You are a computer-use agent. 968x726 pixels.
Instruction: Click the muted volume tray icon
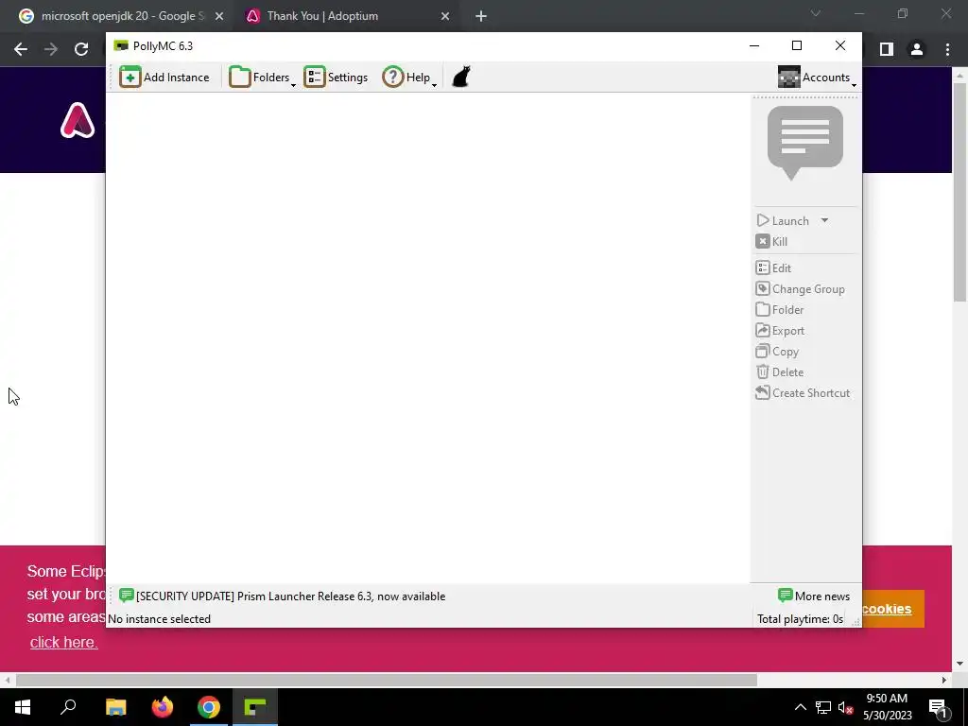[x=845, y=707]
